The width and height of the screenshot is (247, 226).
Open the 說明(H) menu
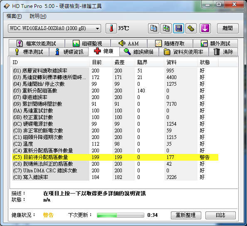(38, 16)
